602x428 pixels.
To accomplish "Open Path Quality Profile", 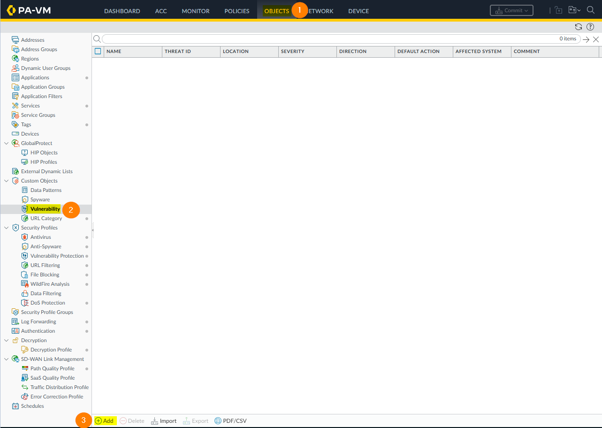I will click(53, 368).
